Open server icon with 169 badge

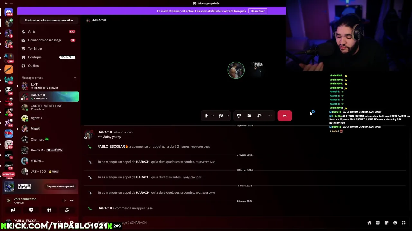pyautogui.click(x=9, y=58)
